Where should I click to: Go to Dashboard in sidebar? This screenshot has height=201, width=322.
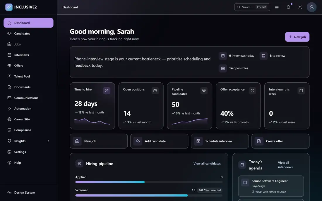[29, 23]
